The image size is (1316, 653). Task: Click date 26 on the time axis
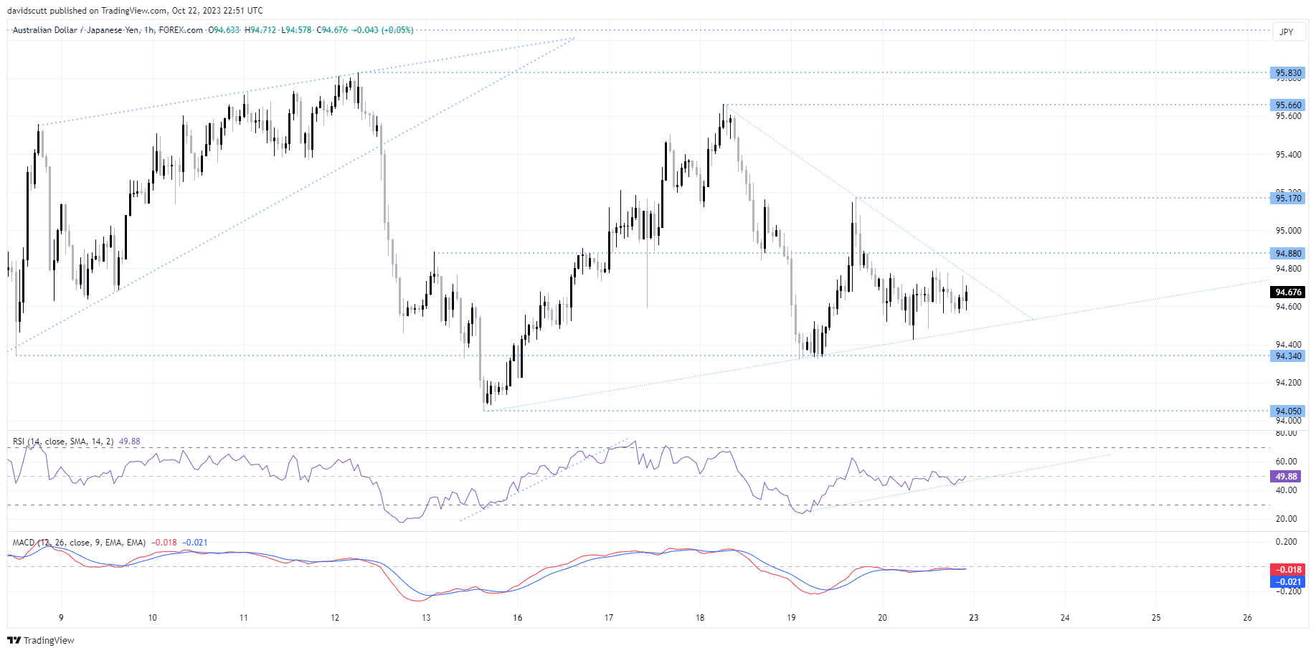click(1248, 618)
